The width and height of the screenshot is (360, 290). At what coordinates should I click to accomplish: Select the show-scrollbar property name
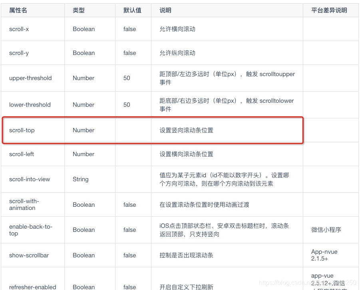pyautogui.click(x=29, y=255)
